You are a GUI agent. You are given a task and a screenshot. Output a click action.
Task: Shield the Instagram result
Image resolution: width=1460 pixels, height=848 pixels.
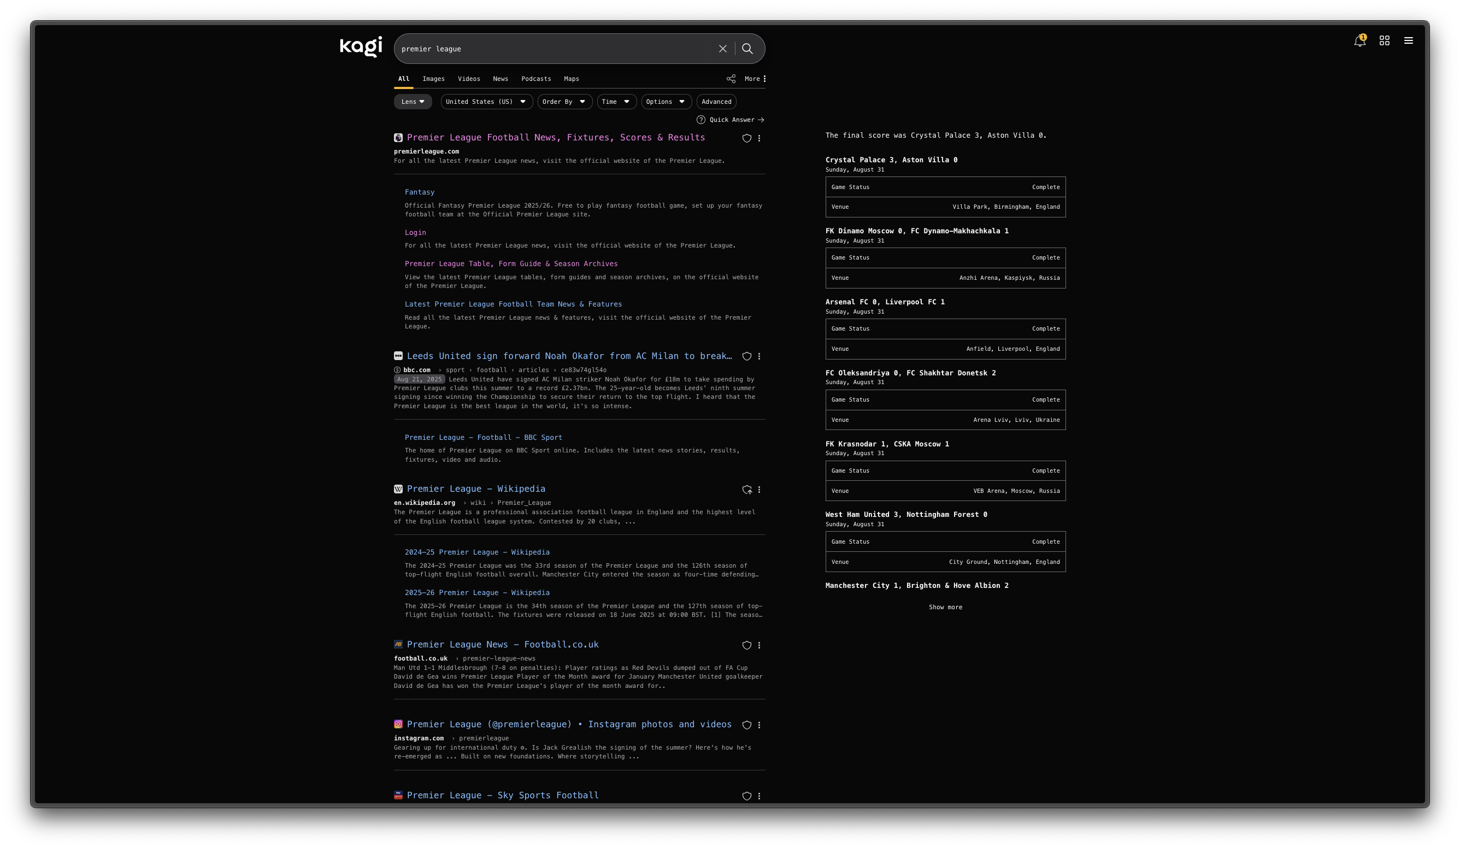[x=746, y=725]
